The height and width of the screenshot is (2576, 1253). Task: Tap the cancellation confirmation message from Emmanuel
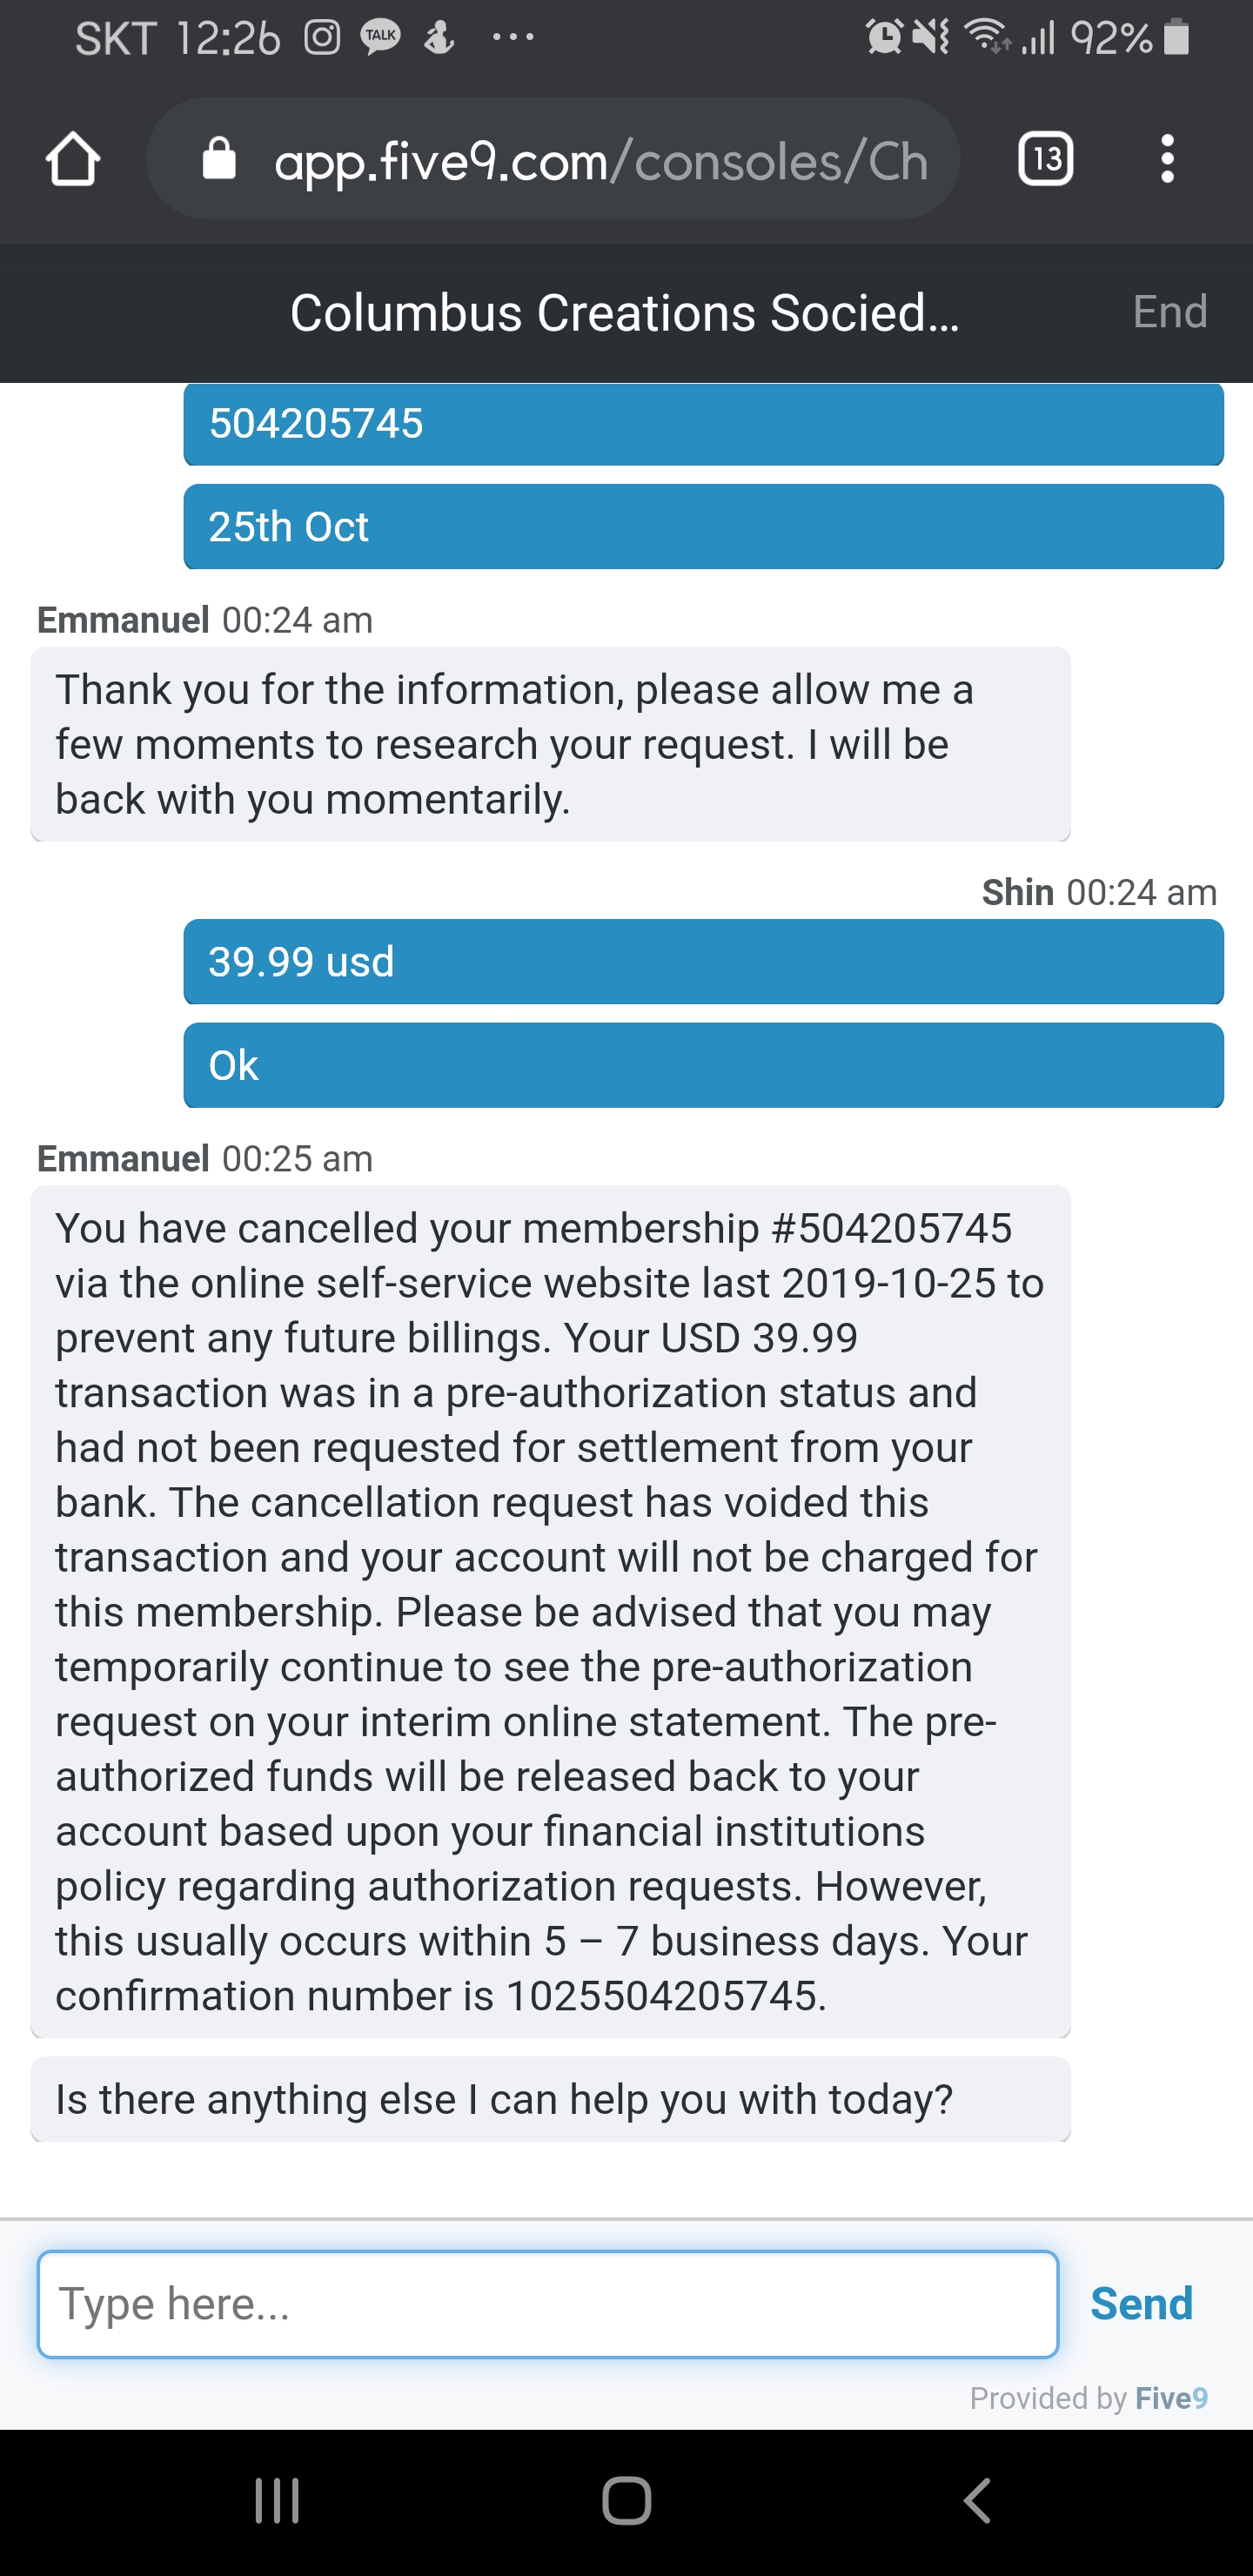click(550, 1612)
